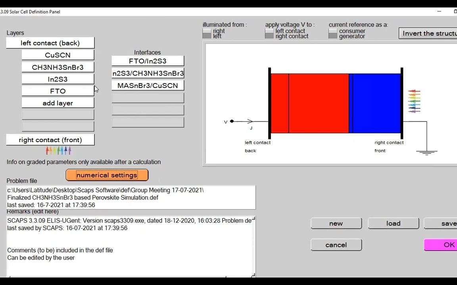Toggle illumination from the left
The image size is (457, 285).
[207, 36]
